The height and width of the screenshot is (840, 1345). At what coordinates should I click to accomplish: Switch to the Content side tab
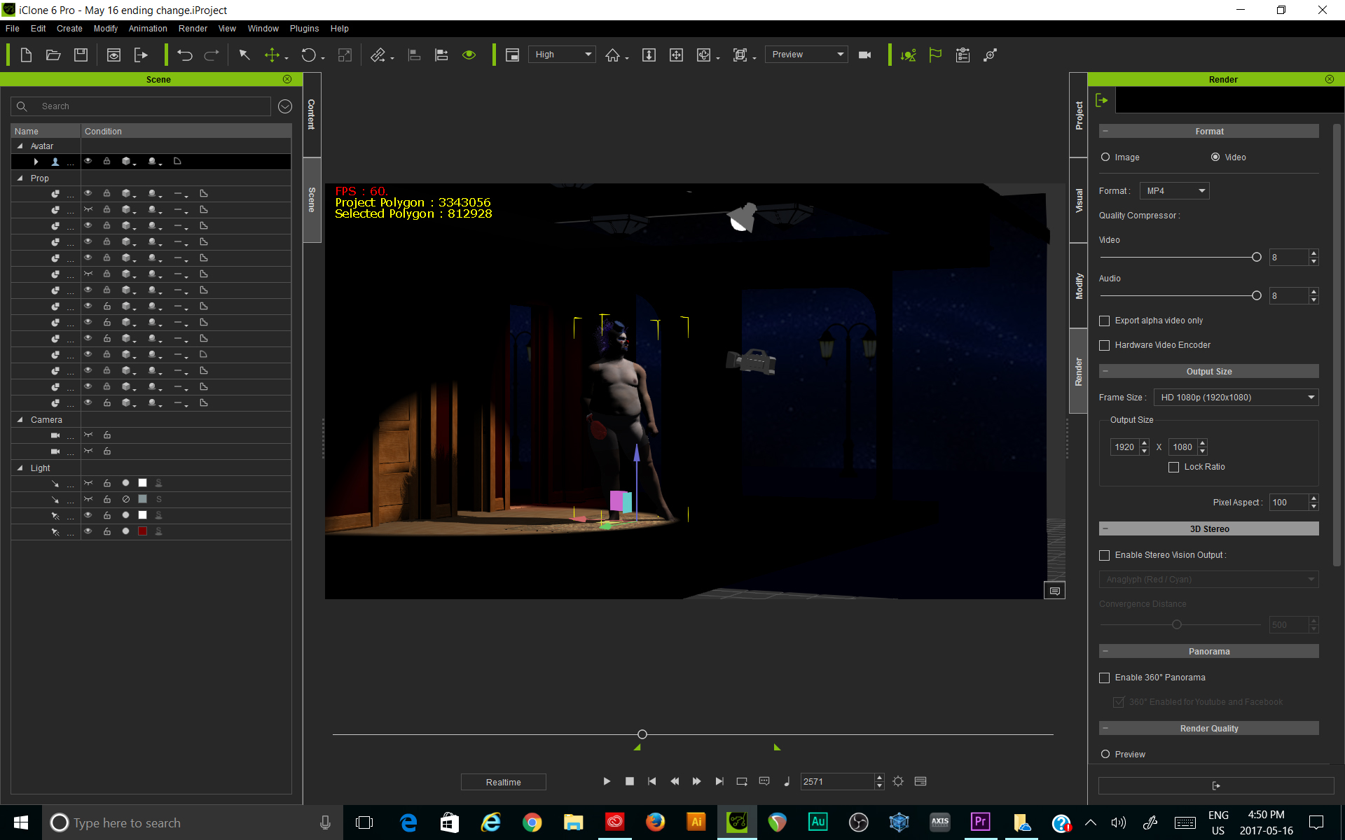pos(312,114)
